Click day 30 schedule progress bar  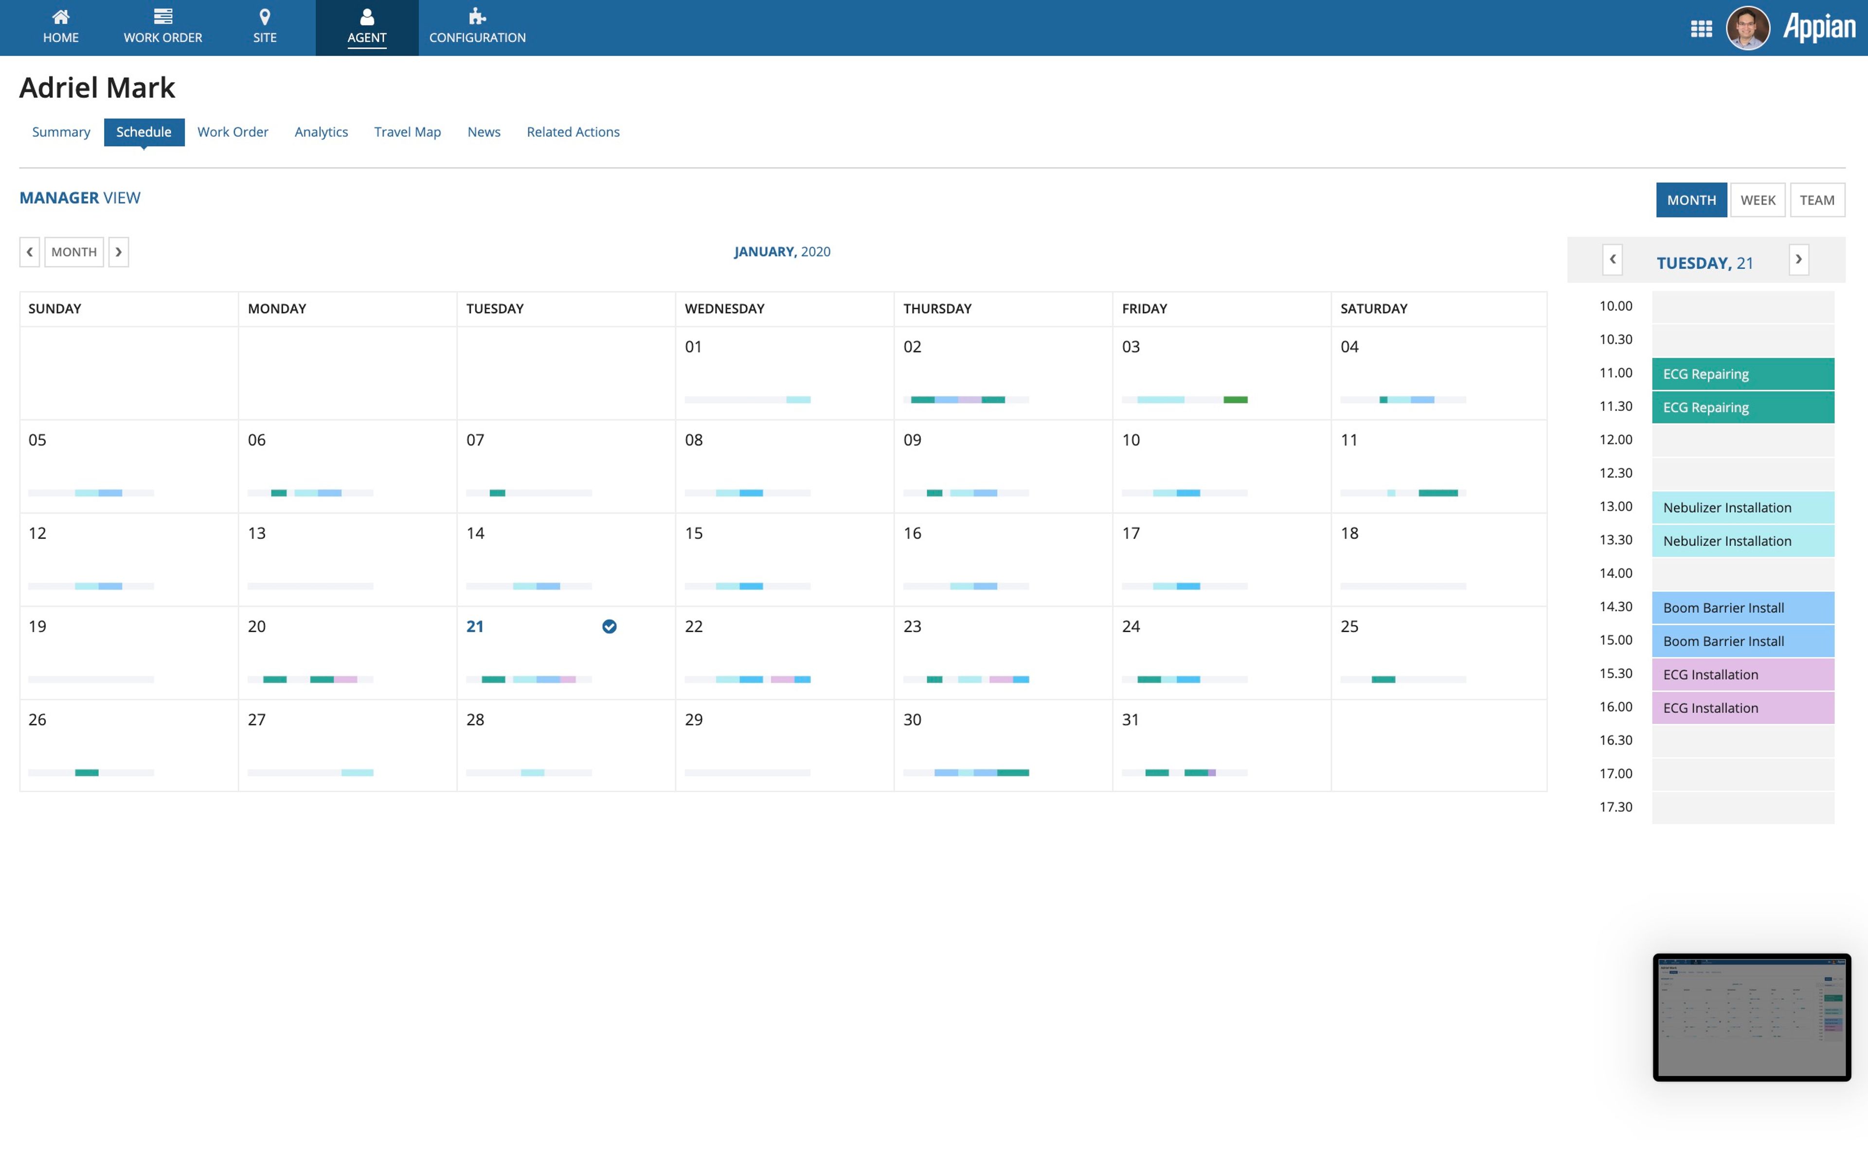966,772
